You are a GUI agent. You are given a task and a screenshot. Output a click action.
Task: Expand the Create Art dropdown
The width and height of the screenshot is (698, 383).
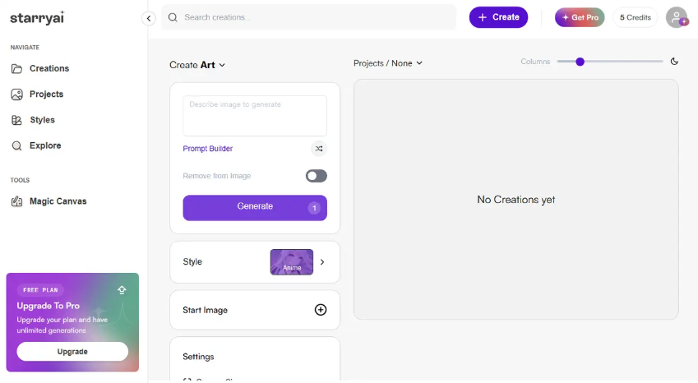click(x=197, y=65)
